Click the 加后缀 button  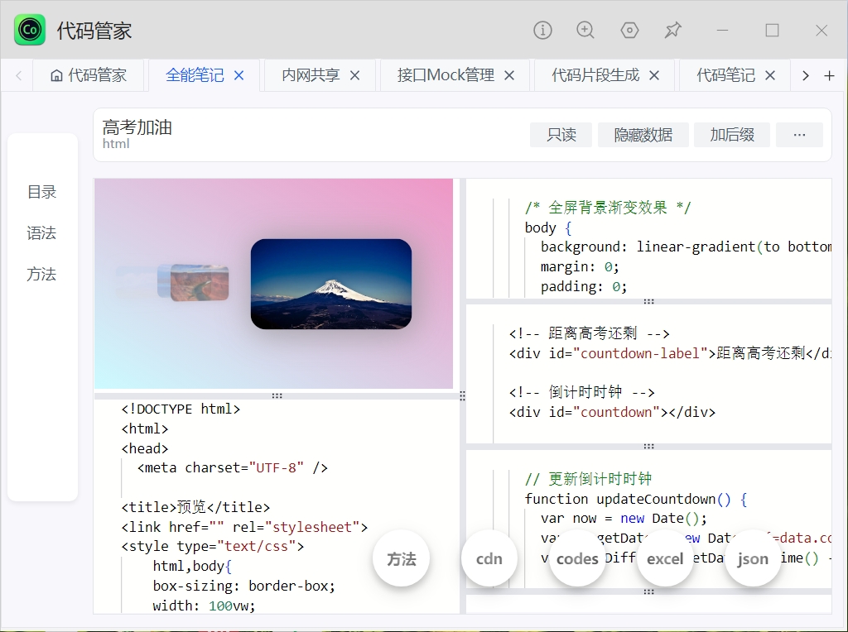(732, 135)
